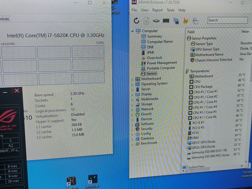Click the Security shield tree icon
The image size is (252, 189).
pos(137,129)
